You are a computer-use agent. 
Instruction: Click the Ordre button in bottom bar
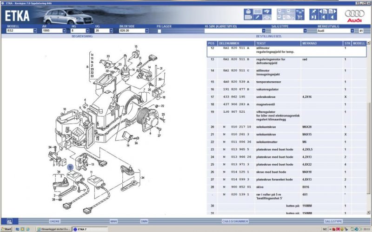[x=55, y=221]
